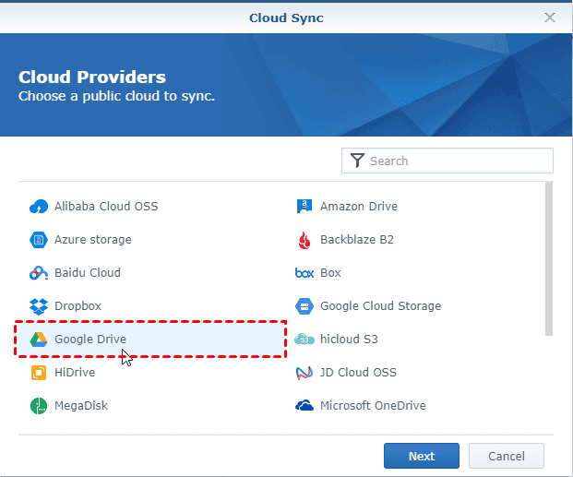Focus the Search providers field

[x=457, y=161]
